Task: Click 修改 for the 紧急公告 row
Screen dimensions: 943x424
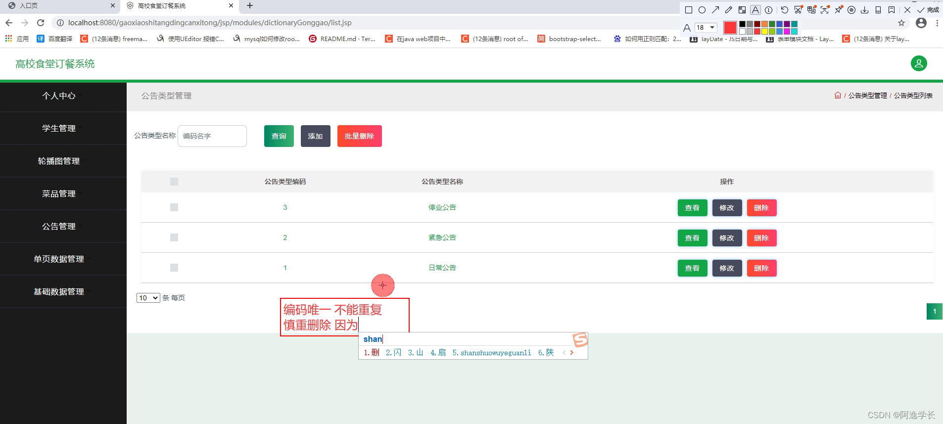Action: coord(727,238)
